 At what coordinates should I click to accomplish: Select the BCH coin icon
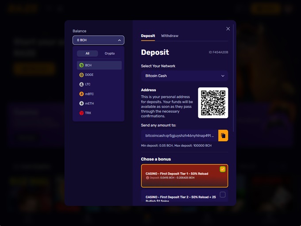click(81, 65)
